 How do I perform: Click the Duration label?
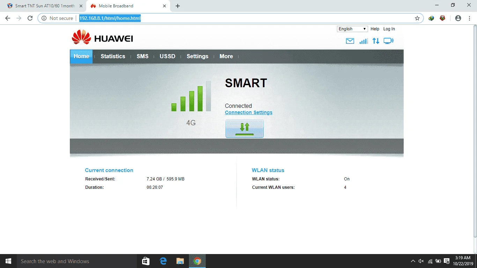(x=95, y=187)
